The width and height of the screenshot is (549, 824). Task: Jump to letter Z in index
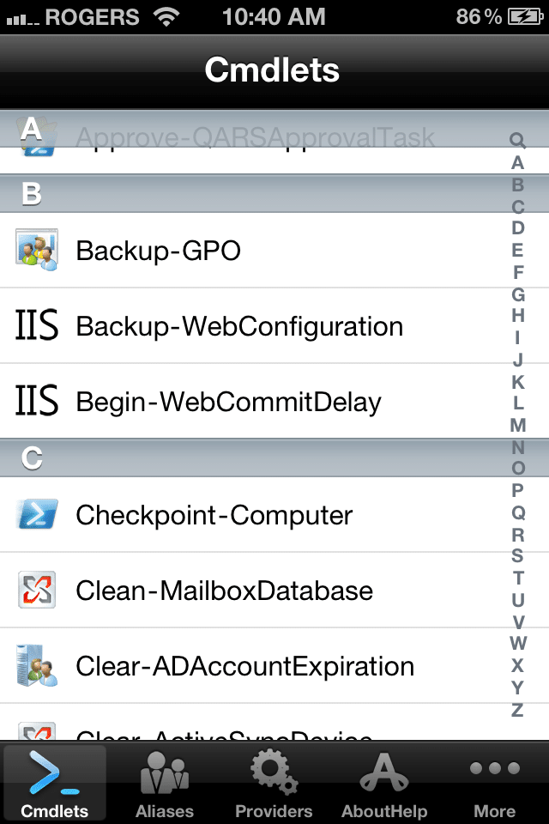[517, 710]
